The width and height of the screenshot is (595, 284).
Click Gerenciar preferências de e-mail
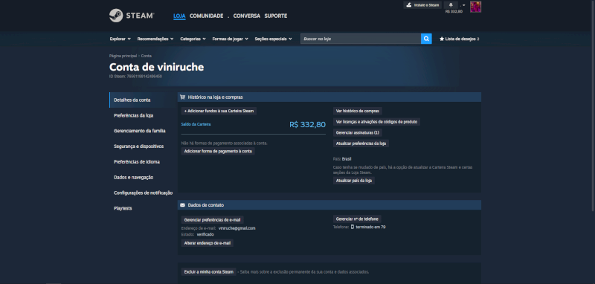tap(212, 219)
